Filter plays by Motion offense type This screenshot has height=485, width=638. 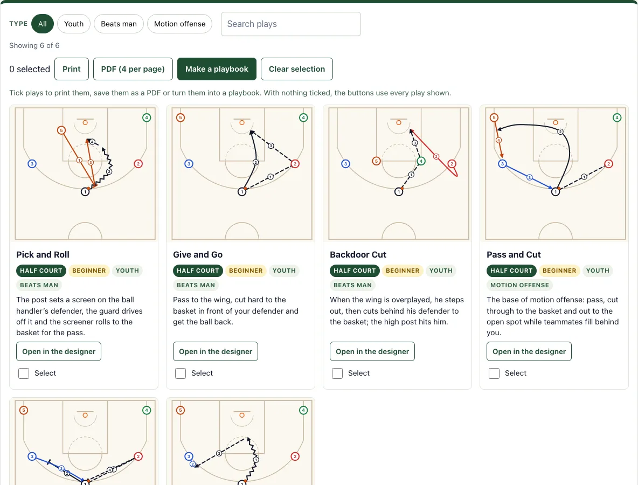click(x=179, y=24)
